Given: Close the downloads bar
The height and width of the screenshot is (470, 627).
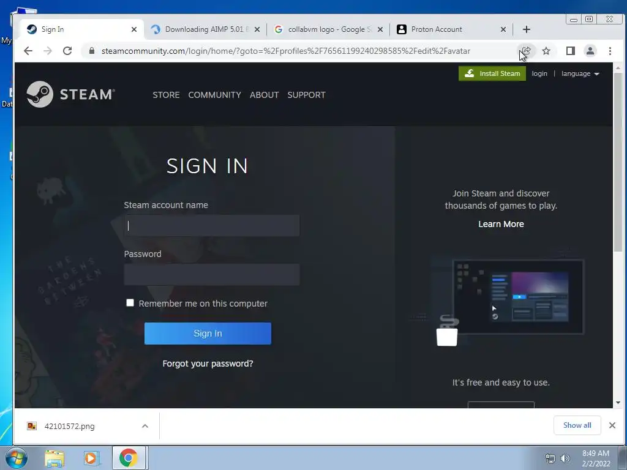Looking at the screenshot, I should [612, 425].
